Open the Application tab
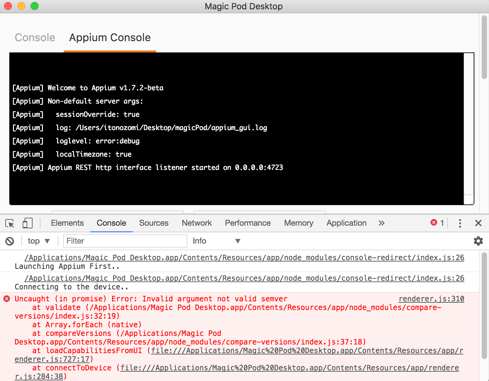Viewport: 489px width, 381px height. tap(346, 223)
